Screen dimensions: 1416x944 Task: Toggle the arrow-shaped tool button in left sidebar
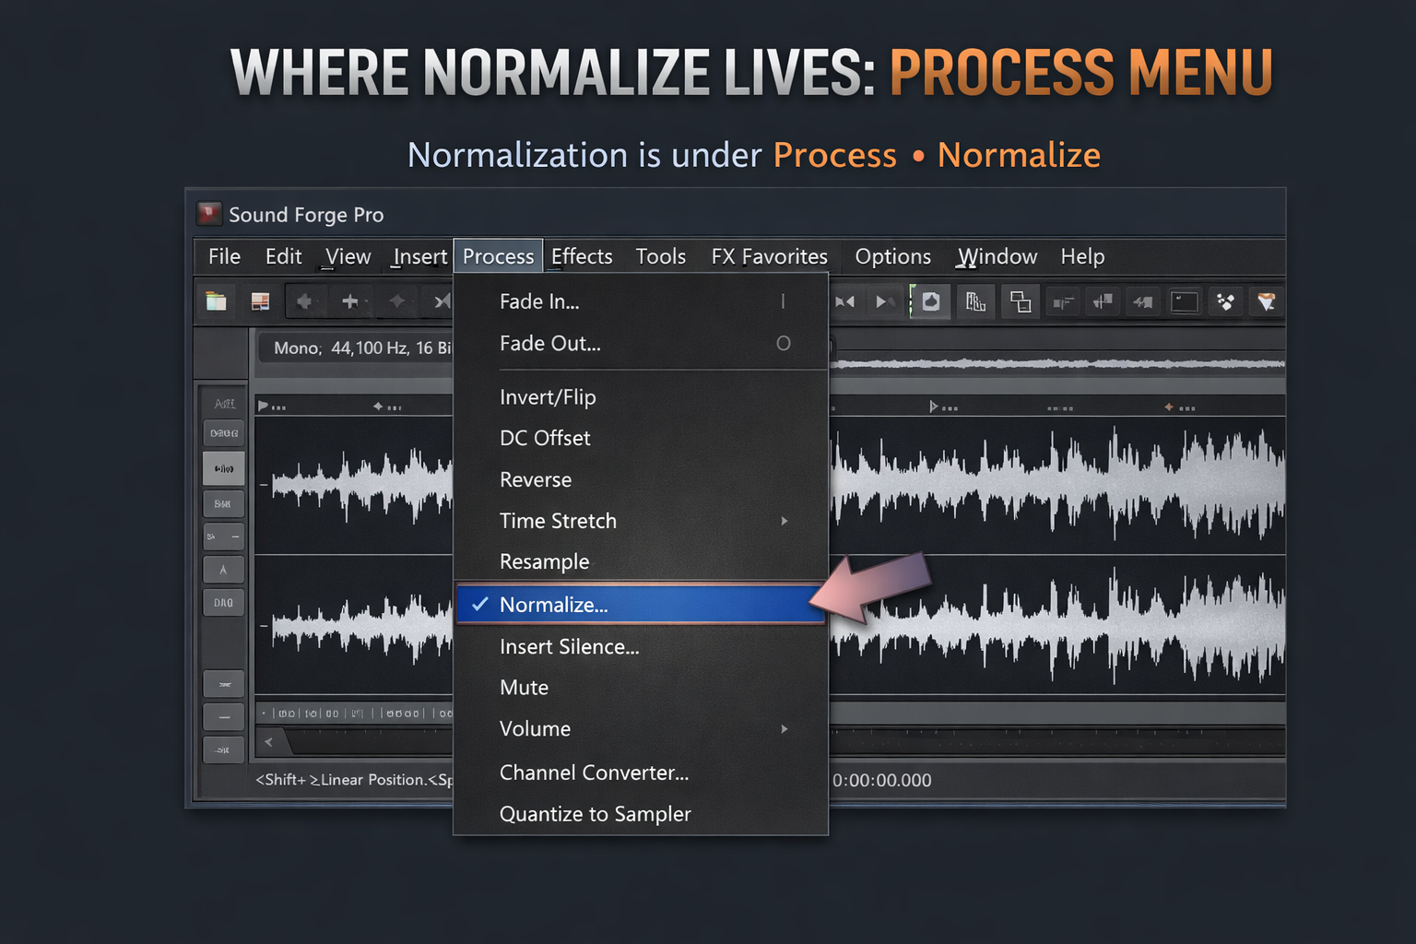[x=224, y=570]
